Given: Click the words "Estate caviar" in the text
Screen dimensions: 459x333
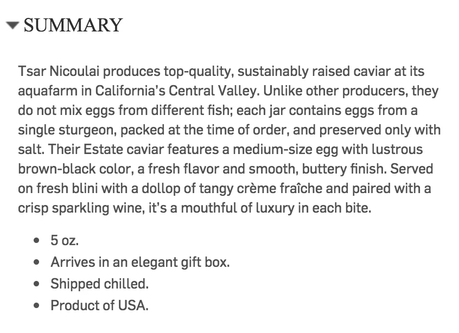Looking at the screenshot, I should pyautogui.click(x=124, y=150).
